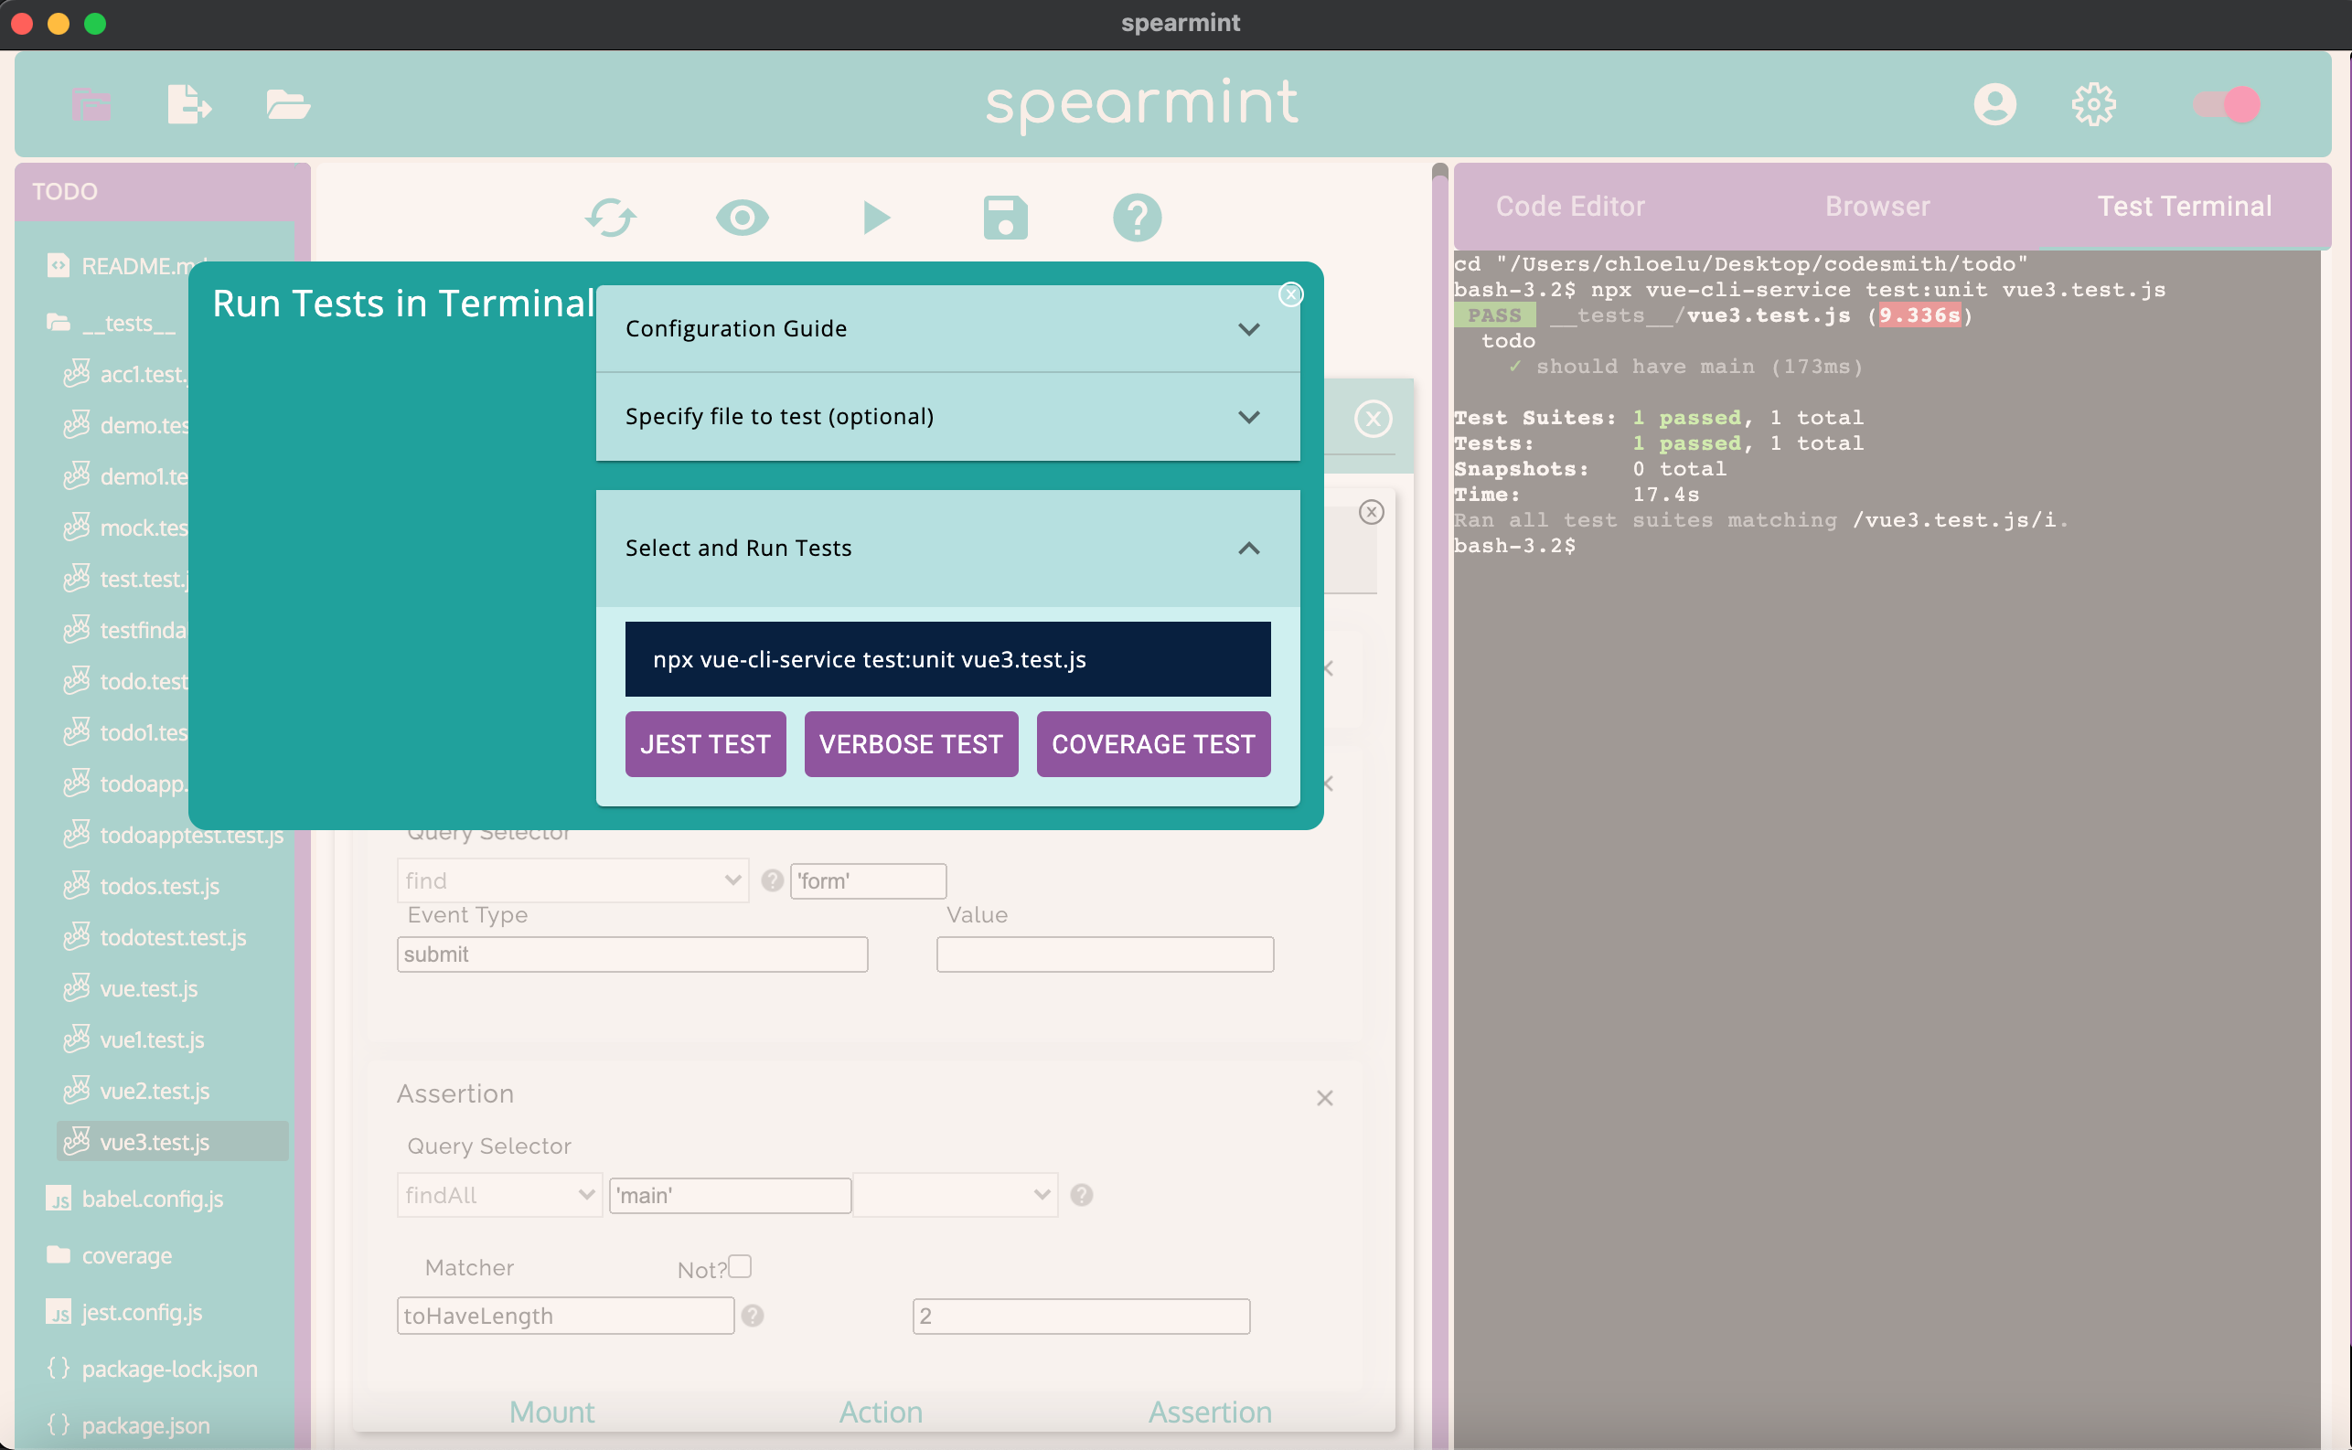
Task: Switch to the Code Editor tab
Action: pos(1570,207)
